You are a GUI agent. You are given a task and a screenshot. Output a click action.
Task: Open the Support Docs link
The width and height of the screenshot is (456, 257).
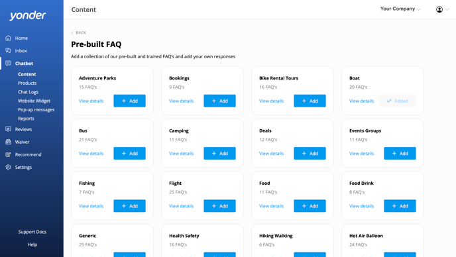click(32, 232)
